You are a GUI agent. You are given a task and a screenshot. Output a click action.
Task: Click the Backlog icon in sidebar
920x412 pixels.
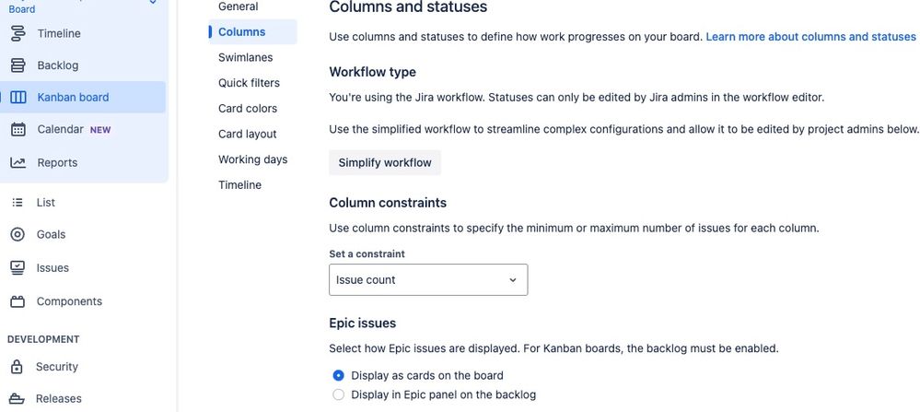click(18, 65)
